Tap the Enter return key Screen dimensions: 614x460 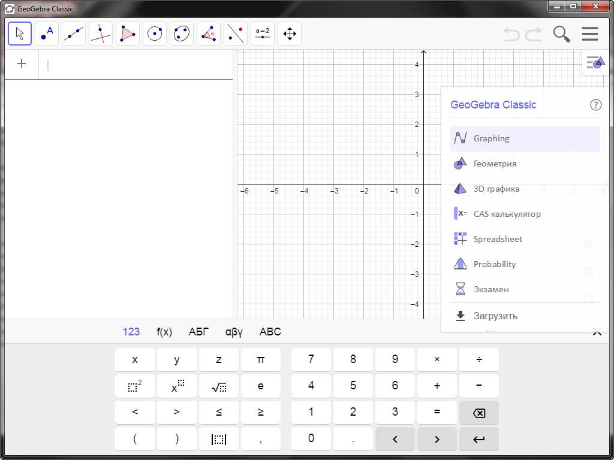479,439
